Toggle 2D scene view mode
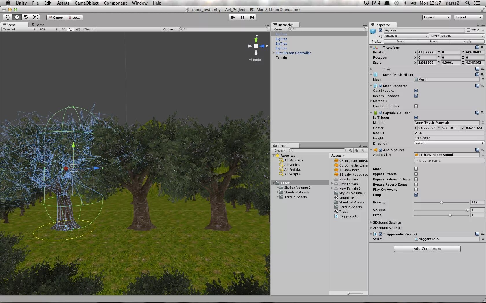The height and width of the screenshot is (303, 486). 63,29
